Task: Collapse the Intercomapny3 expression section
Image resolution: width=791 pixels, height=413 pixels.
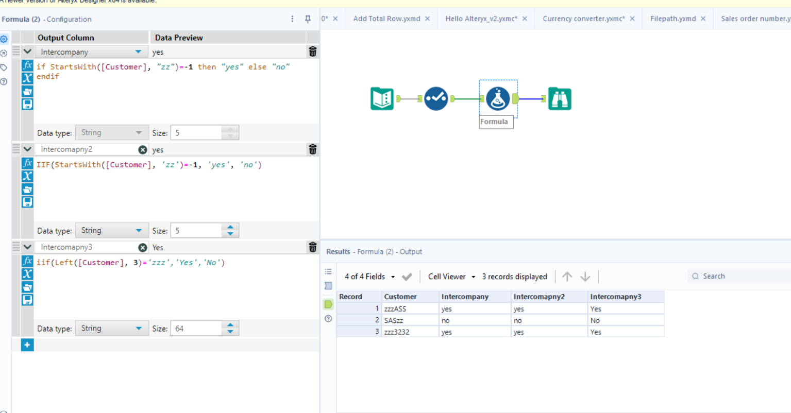Action: [27, 247]
